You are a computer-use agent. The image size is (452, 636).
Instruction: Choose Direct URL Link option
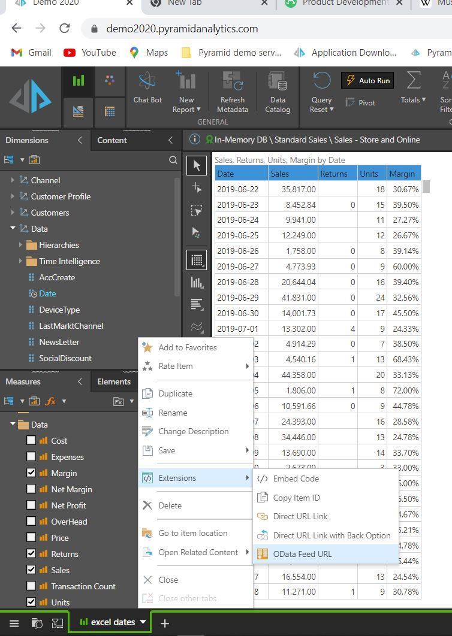coord(326,516)
